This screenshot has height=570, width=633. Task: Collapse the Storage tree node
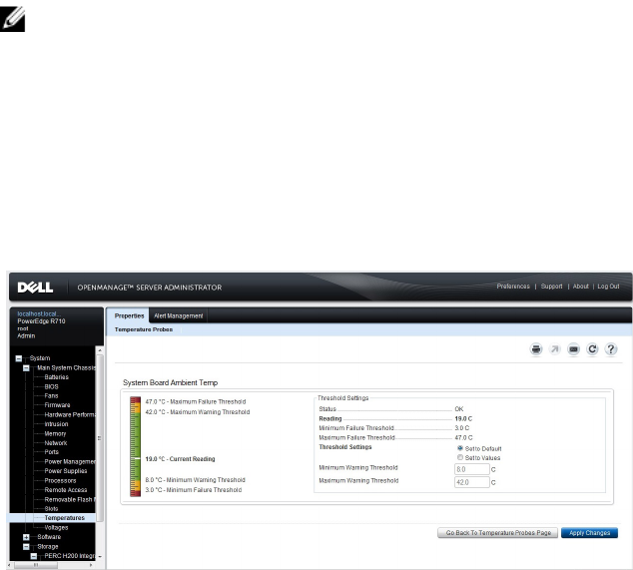28,547
